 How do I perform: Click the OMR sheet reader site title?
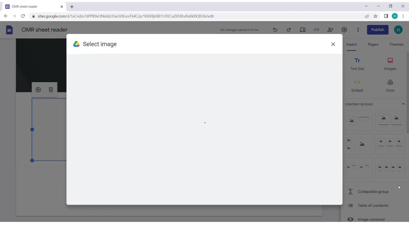(x=44, y=30)
